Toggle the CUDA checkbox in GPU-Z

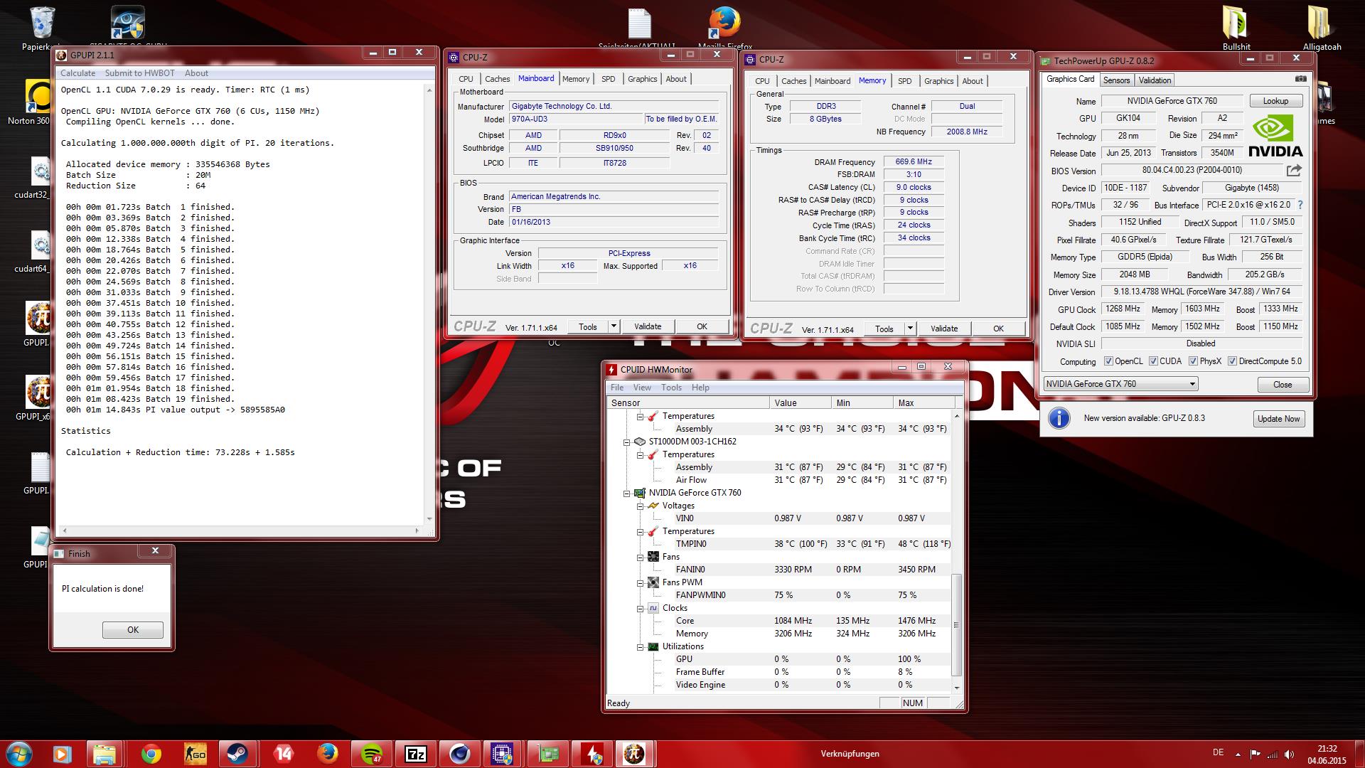1153,361
